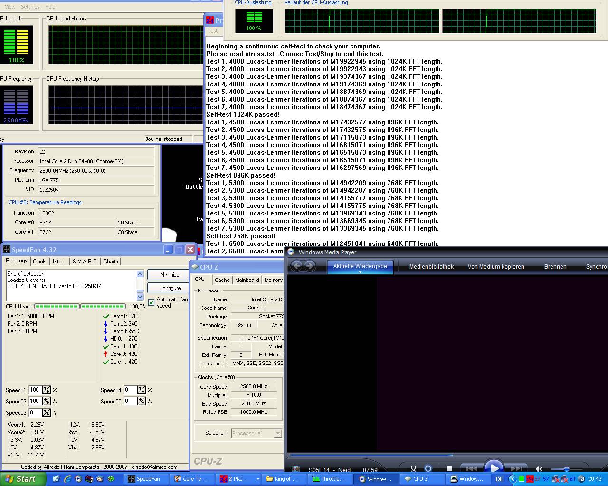The height and width of the screenshot is (486, 608).
Task: Click the Speed02 spinner arrows
Action: click(46, 401)
